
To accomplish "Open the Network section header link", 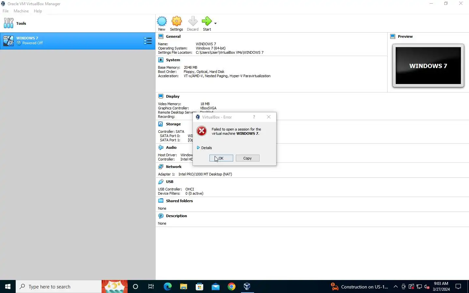I will (174, 167).
